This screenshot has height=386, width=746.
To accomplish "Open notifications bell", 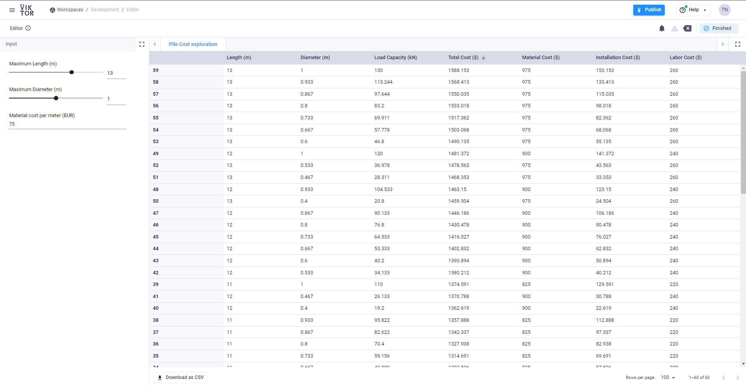I will pyautogui.click(x=662, y=28).
